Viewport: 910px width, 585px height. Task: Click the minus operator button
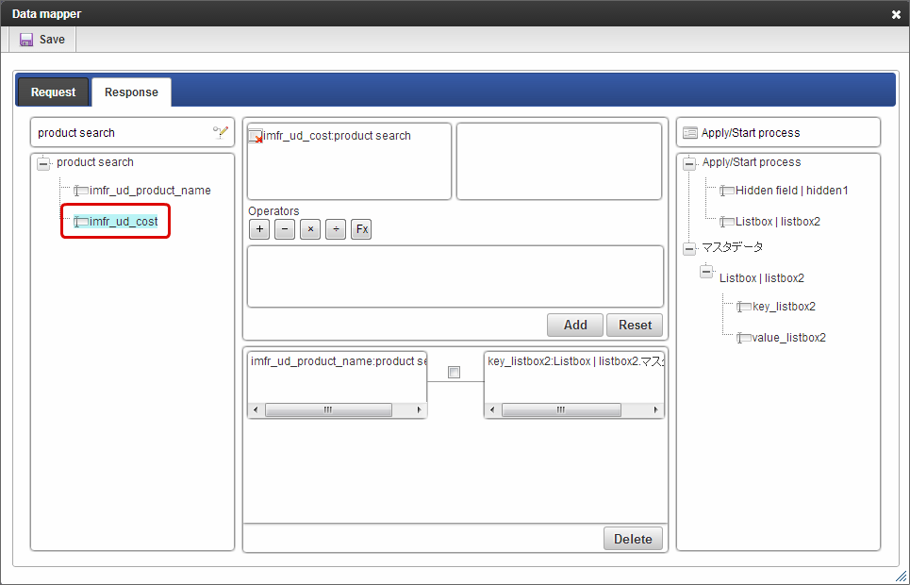(x=285, y=229)
